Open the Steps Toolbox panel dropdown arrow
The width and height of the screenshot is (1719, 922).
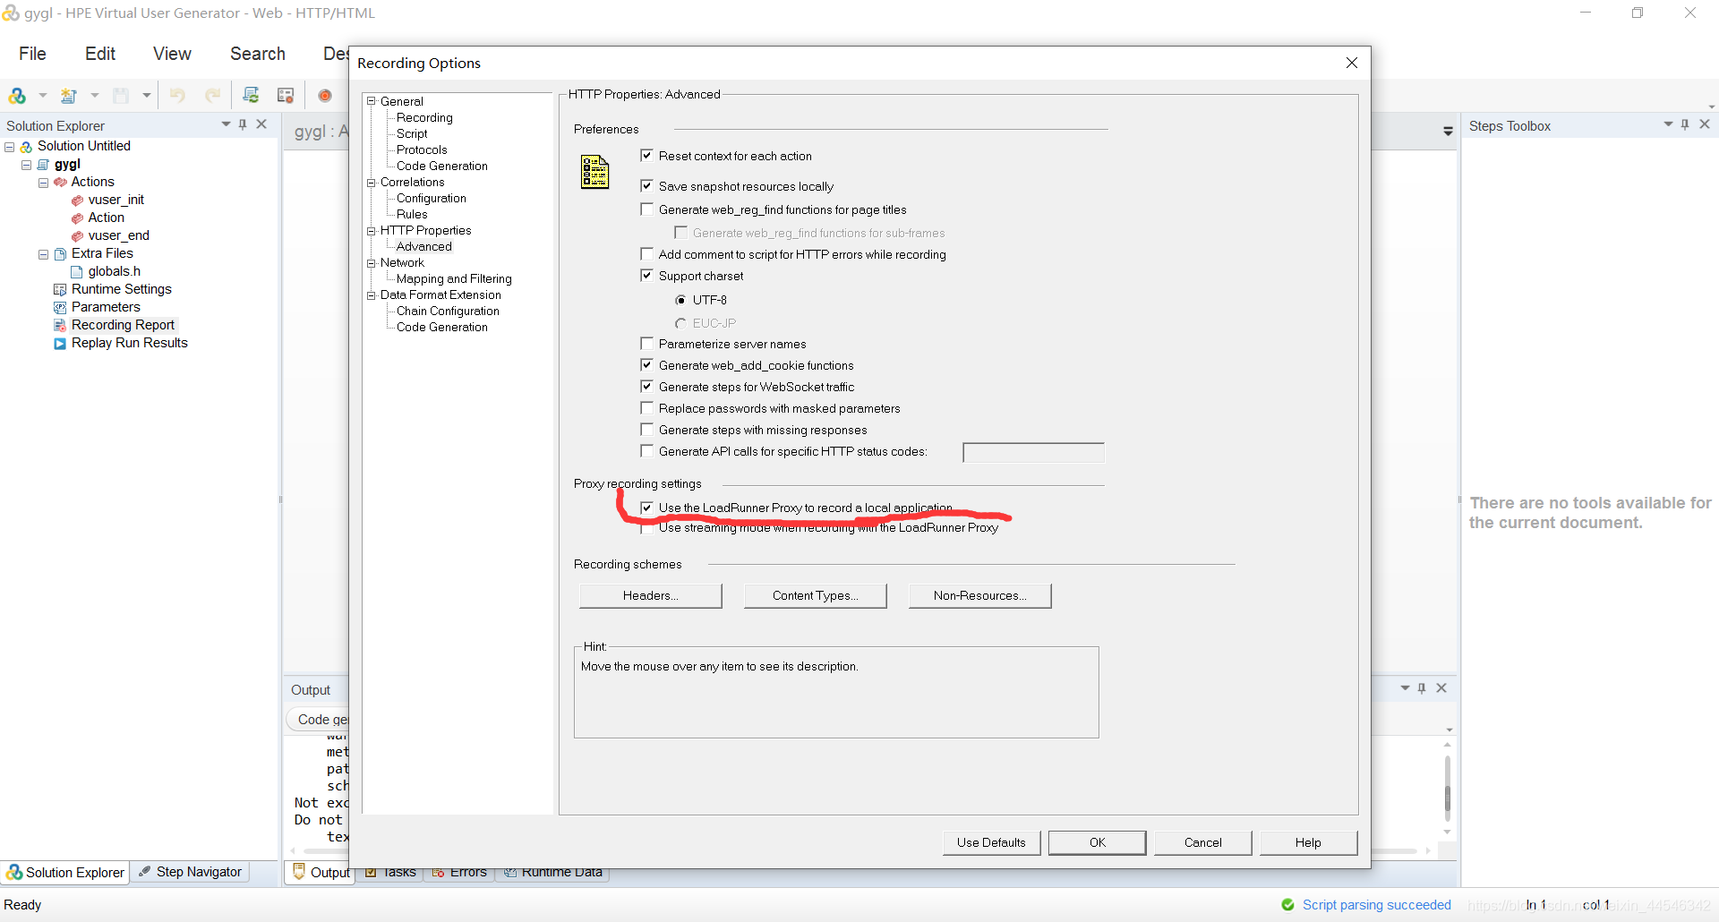pyautogui.click(x=1668, y=124)
